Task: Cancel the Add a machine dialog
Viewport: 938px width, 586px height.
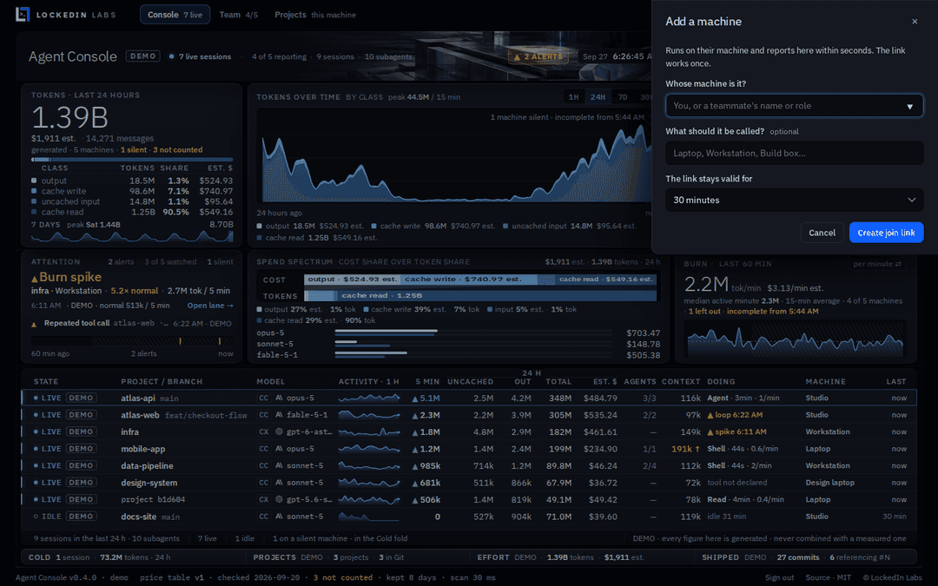Action: click(x=822, y=233)
